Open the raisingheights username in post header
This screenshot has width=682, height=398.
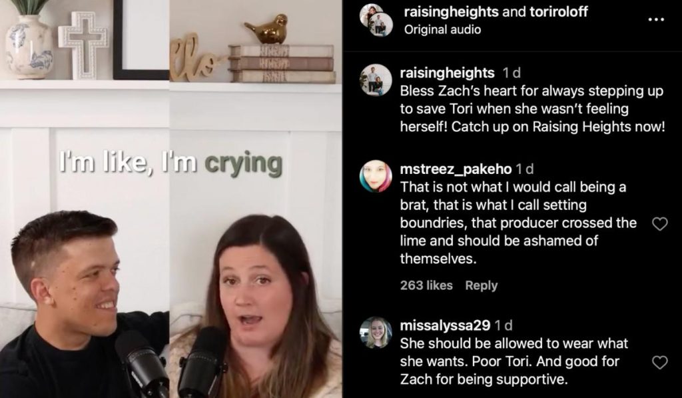[x=451, y=12]
